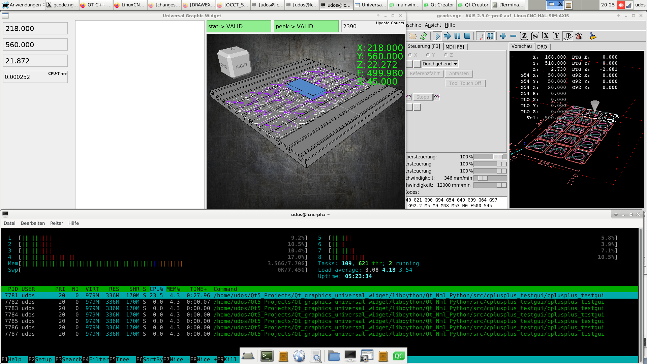
Task: Clear live plot with broom icon
Action: click(x=593, y=36)
